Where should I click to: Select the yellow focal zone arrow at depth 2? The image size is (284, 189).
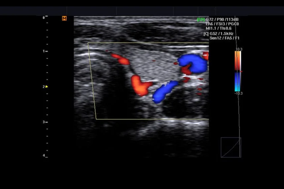click(x=47, y=87)
